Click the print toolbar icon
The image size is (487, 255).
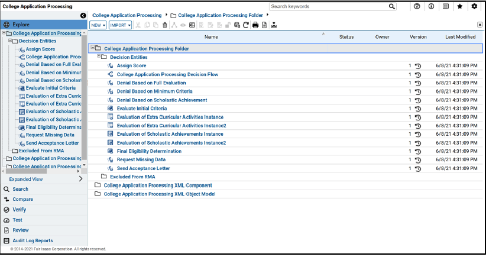click(256, 25)
